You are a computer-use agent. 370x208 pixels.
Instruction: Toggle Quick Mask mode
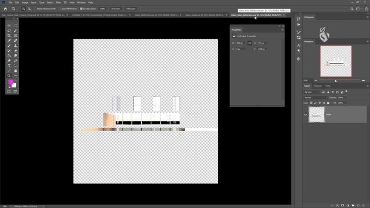9,91
